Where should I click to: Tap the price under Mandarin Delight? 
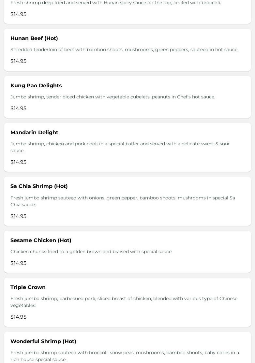pyautogui.click(x=19, y=162)
